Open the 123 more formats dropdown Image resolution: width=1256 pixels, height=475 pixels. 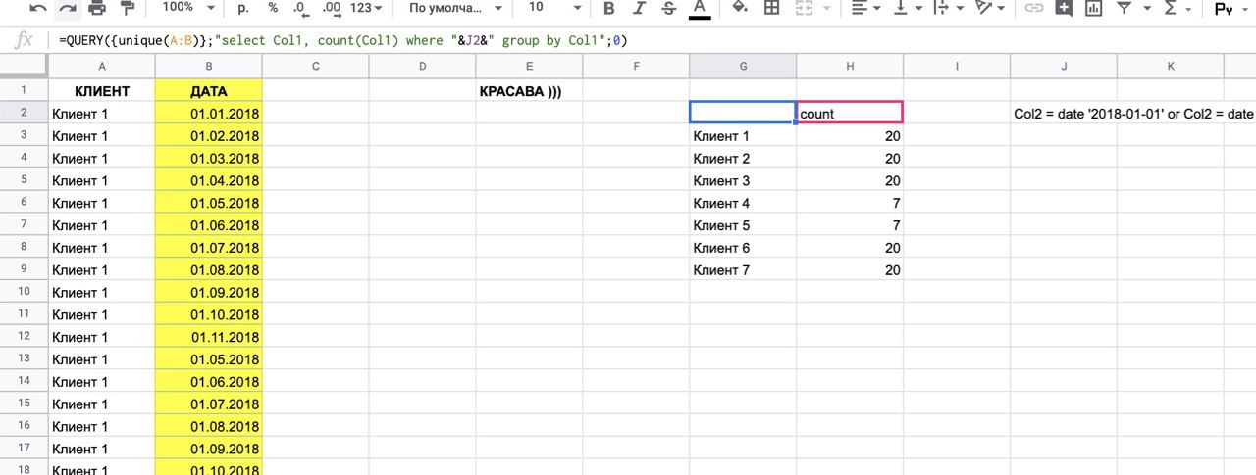[x=366, y=8]
